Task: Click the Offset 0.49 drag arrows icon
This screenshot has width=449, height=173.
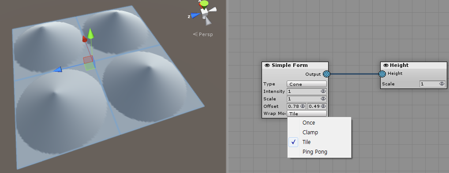Action: 323,106
